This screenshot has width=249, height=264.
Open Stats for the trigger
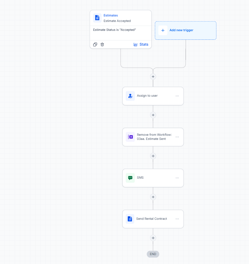(x=141, y=45)
